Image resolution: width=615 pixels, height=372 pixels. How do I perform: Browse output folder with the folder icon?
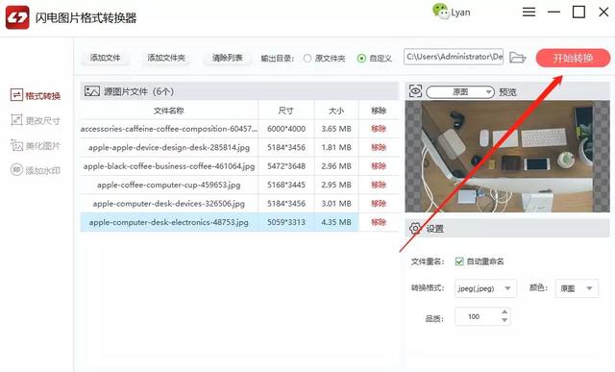tap(517, 58)
